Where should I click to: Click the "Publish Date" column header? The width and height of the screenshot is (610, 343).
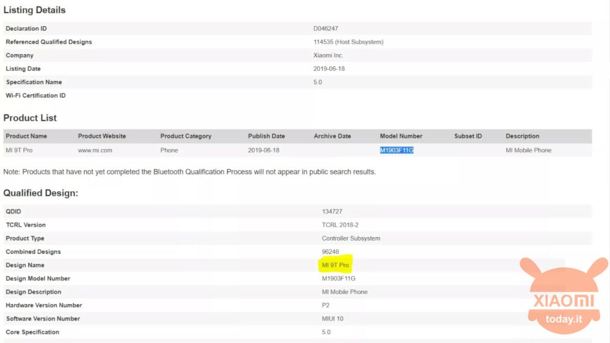[266, 136]
